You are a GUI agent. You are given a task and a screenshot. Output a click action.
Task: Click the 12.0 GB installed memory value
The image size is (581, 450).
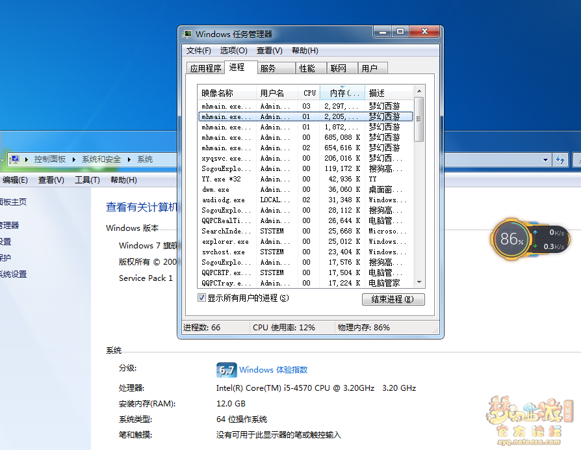231,404
